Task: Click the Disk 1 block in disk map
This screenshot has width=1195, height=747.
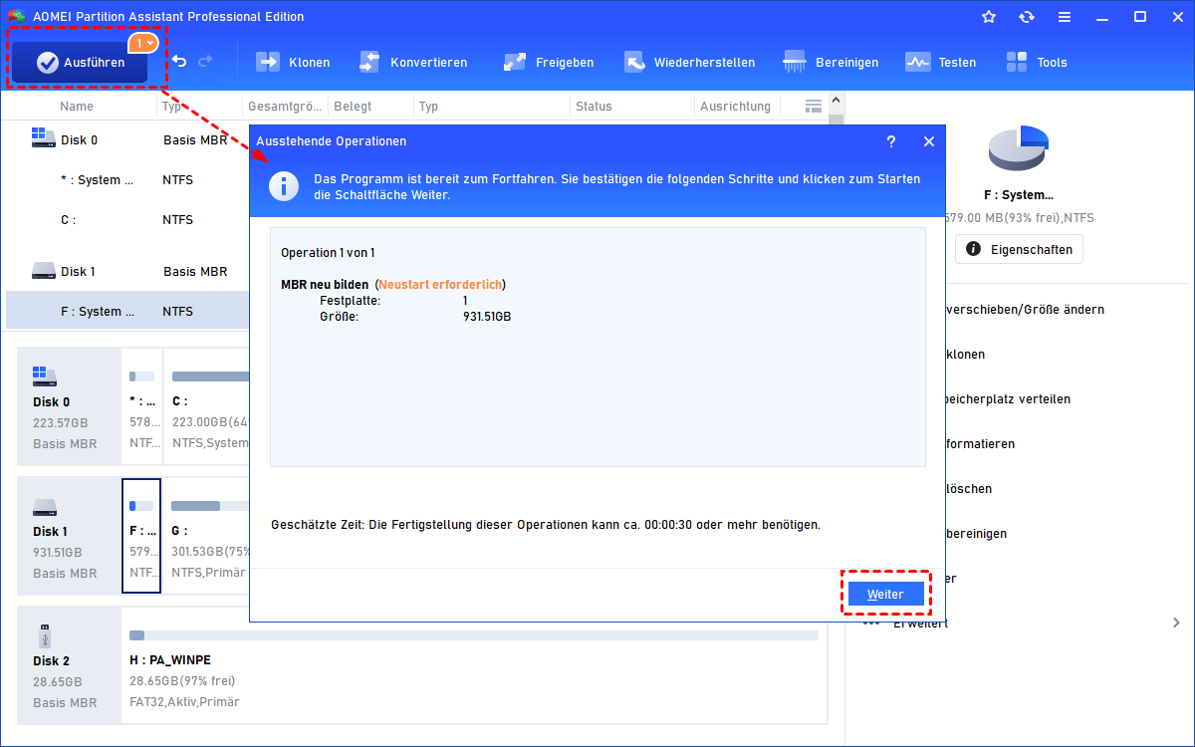Action: [69, 536]
